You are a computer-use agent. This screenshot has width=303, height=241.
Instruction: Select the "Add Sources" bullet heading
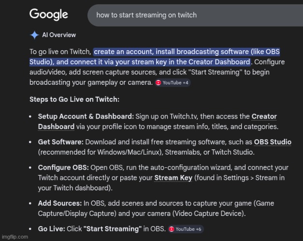(x=59, y=203)
